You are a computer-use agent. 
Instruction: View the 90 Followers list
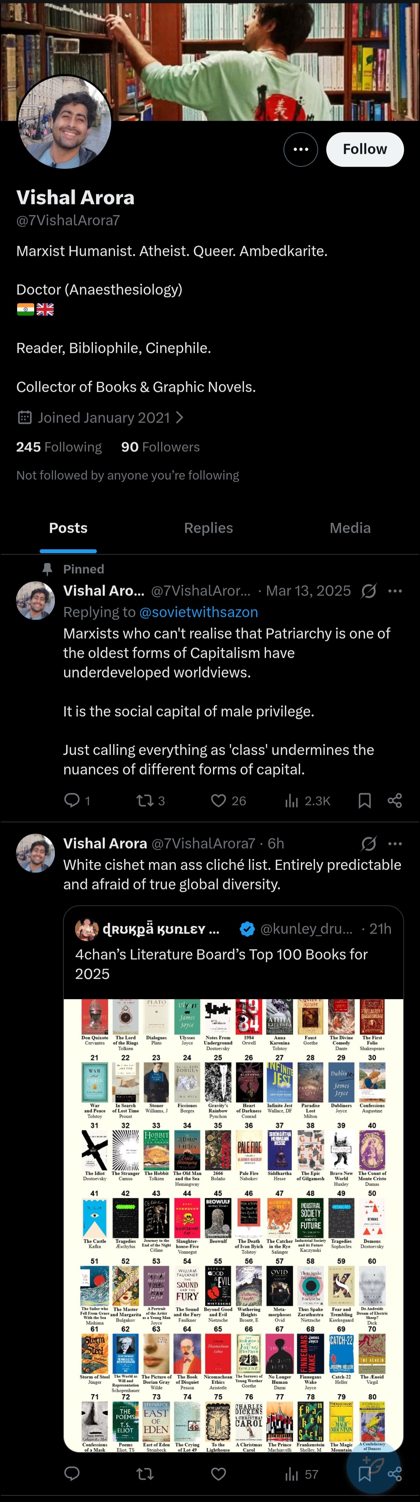tap(160, 447)
